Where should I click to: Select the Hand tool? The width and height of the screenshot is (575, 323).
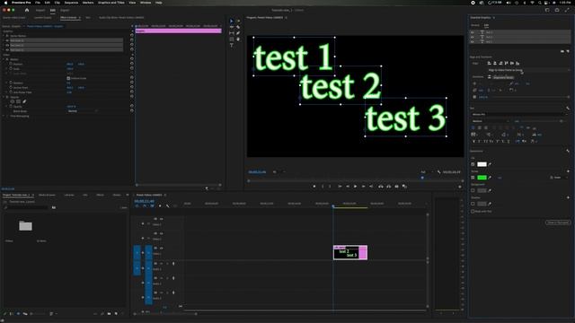tap(238, 39)
